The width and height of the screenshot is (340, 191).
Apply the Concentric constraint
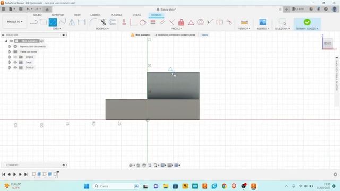pos(201,22)
